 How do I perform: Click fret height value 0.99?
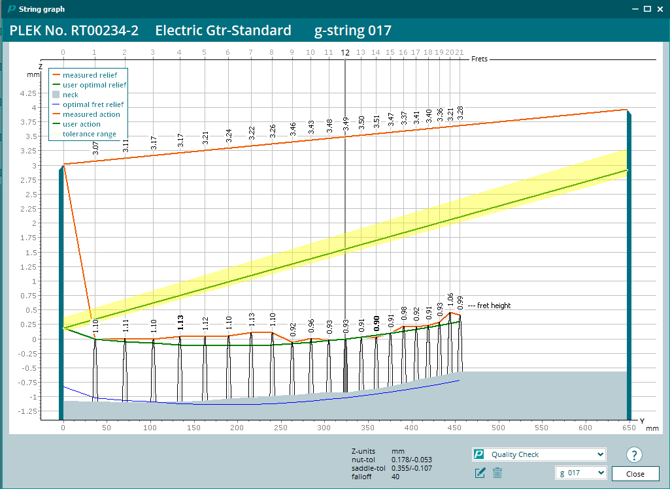click(x=460, y=303)
